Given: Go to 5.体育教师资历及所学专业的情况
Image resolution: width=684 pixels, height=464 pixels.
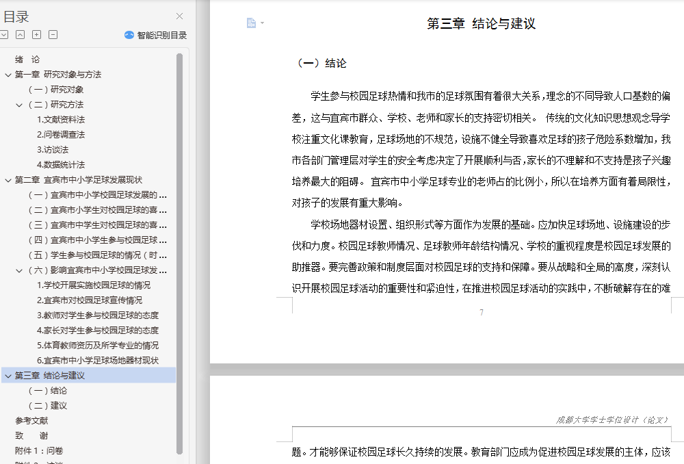Looking at the screenshot, I should tap(98, 346).
